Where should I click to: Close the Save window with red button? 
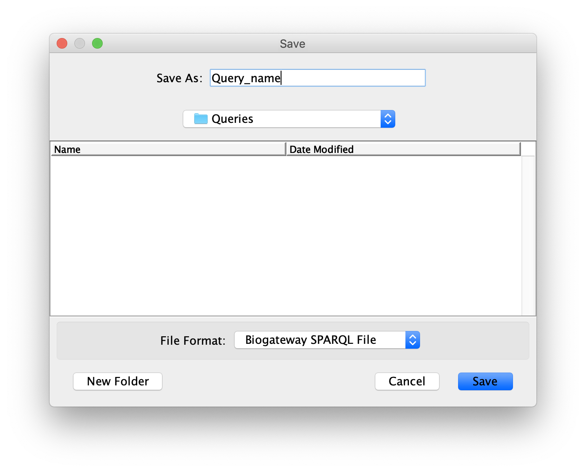coord(62,43)
